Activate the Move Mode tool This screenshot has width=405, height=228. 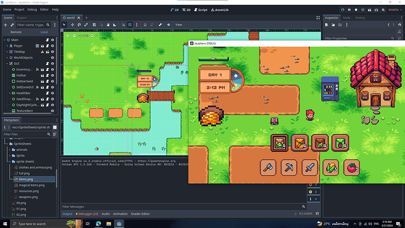pos(73,25)
